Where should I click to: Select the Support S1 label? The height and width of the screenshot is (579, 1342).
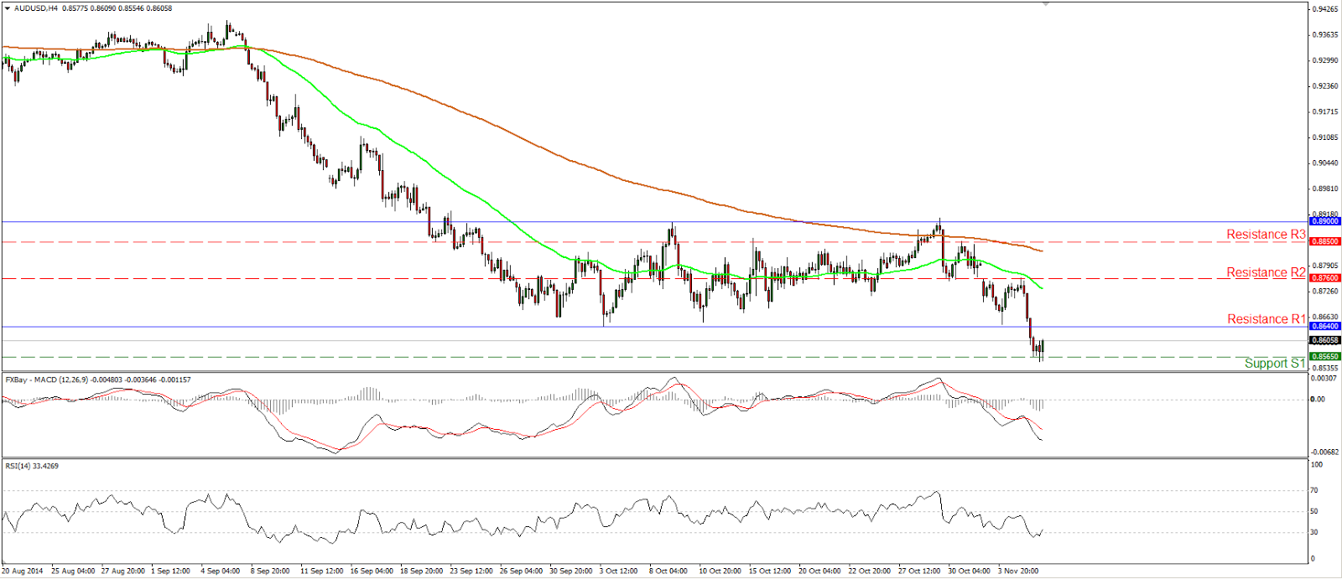pos(1275,363)
